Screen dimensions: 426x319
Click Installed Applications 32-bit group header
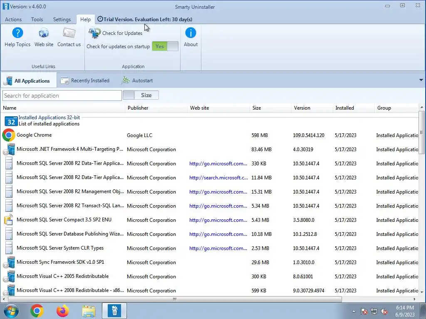(49, 118)
